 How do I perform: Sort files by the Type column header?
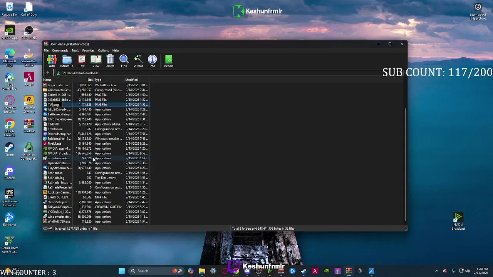[x=109, y=80]
